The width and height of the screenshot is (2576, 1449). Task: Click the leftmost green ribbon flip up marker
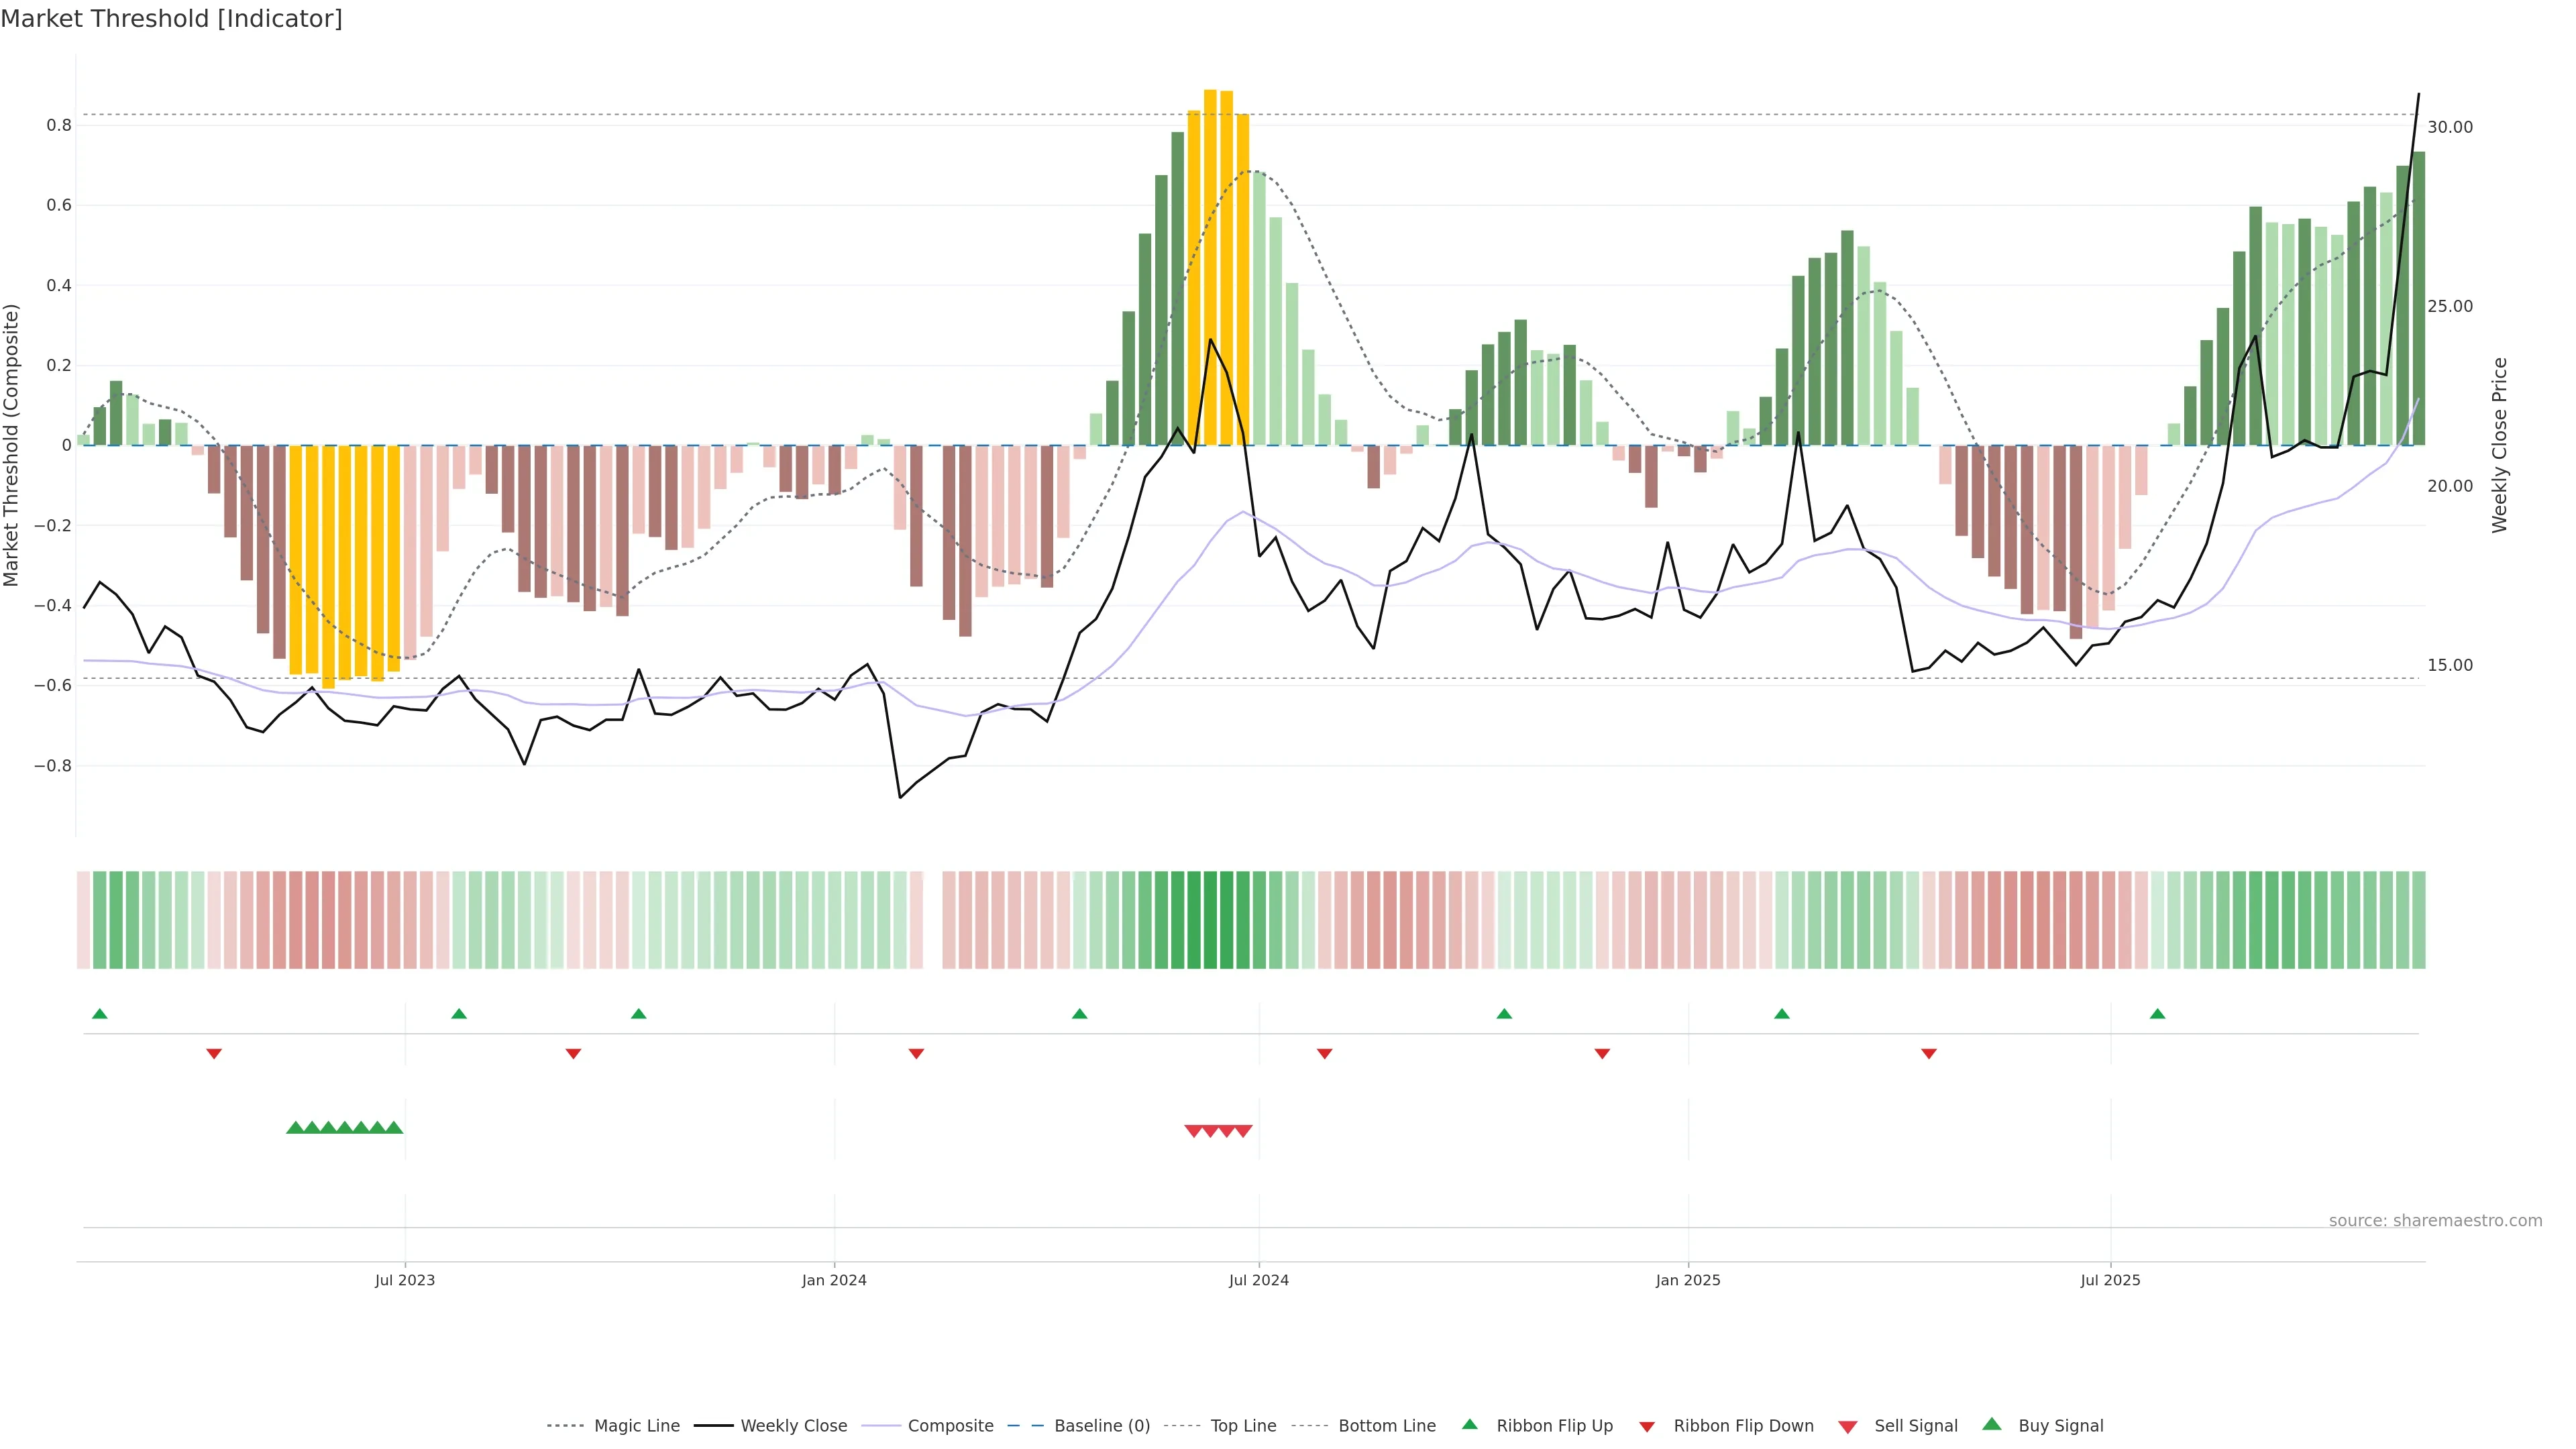[x=100, y=1014]
